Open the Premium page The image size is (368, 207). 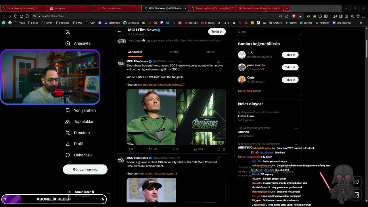[x=78, y=133]
